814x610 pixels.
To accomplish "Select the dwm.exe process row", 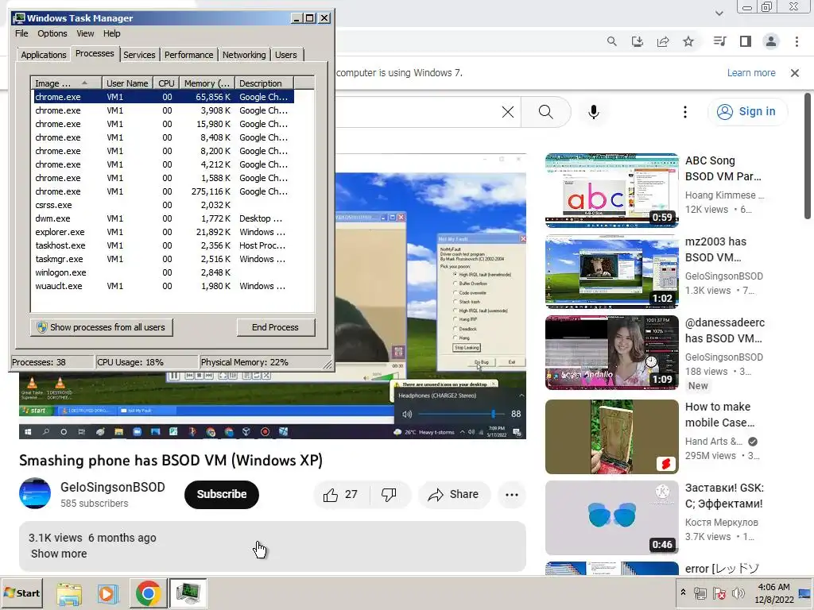I will click(164, 218).
